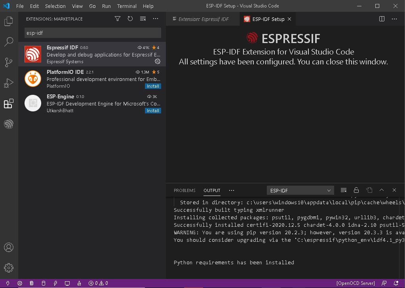Open the Manage gear in activity bar

(x=9, y=267)
